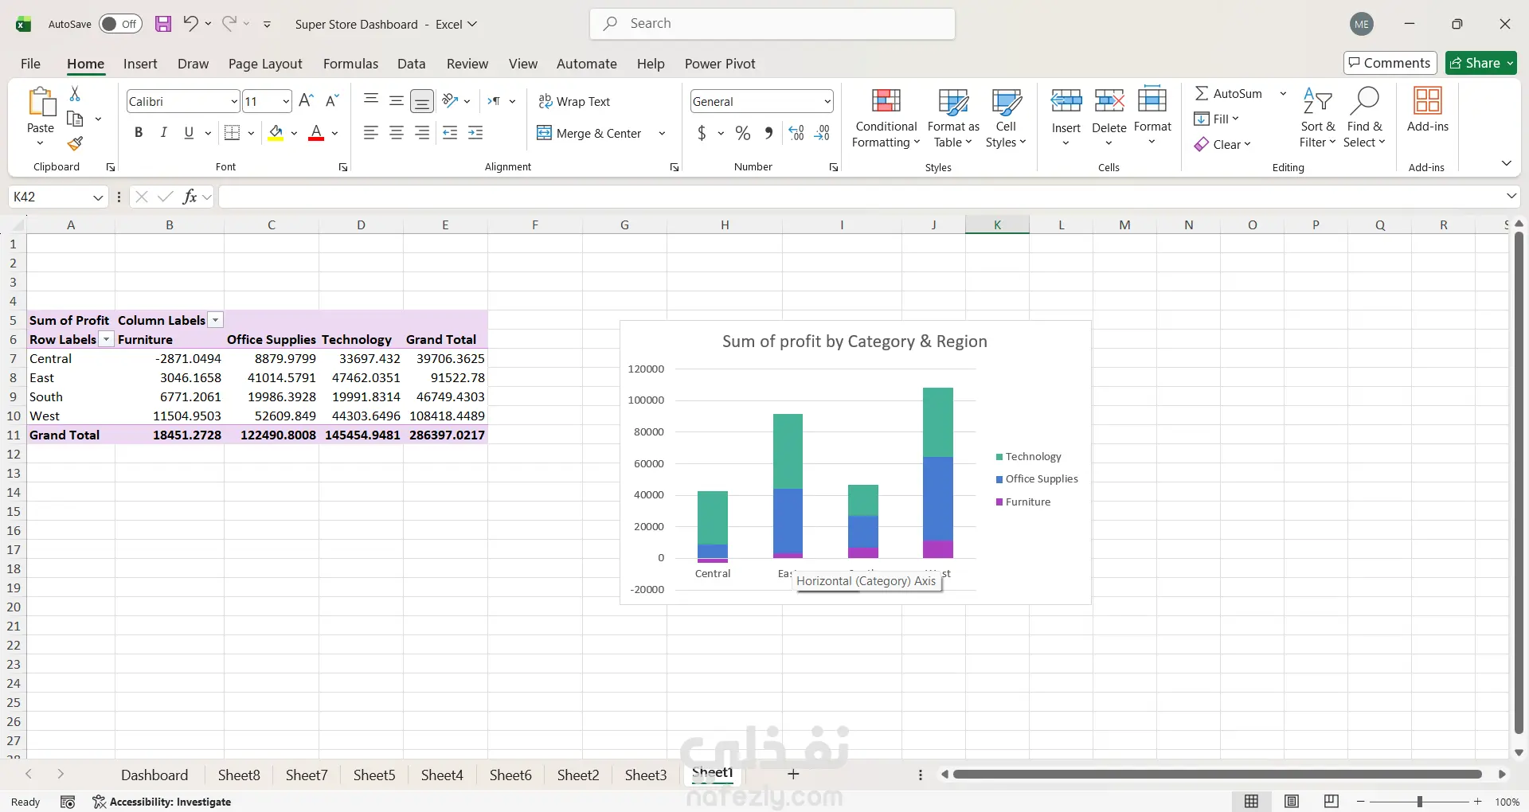Apply Comma Style format
Image resolution: width=1529 pixels, height=812 pixels.
pyautogui.click(x=768, y=133)
